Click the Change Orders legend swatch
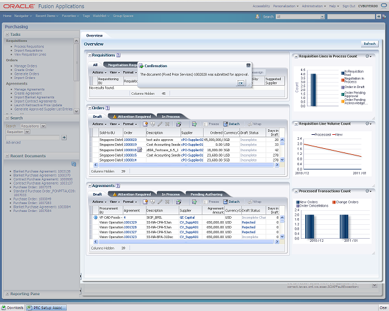The height and width of the screenshot is (311, 389). tap(334, 202)
